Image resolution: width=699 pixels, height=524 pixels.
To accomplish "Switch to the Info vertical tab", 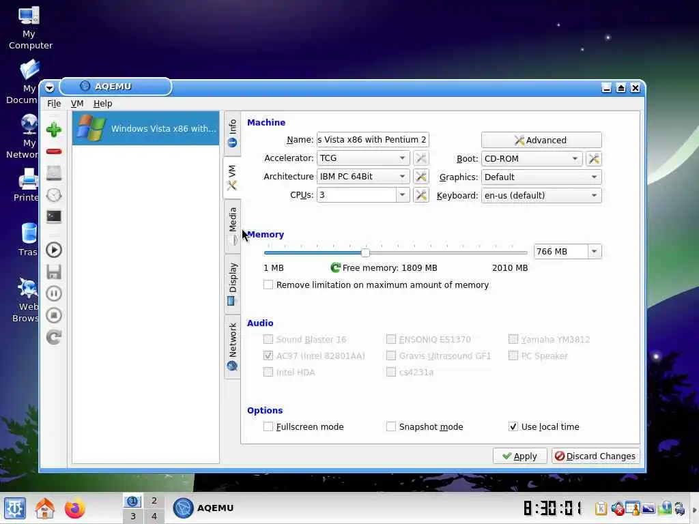I will click(232, 133).
